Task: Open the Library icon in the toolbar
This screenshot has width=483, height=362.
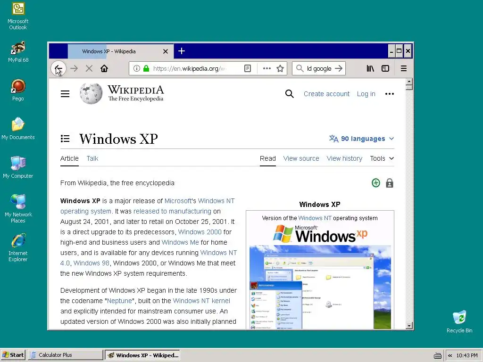Action: tap(370, 68)
